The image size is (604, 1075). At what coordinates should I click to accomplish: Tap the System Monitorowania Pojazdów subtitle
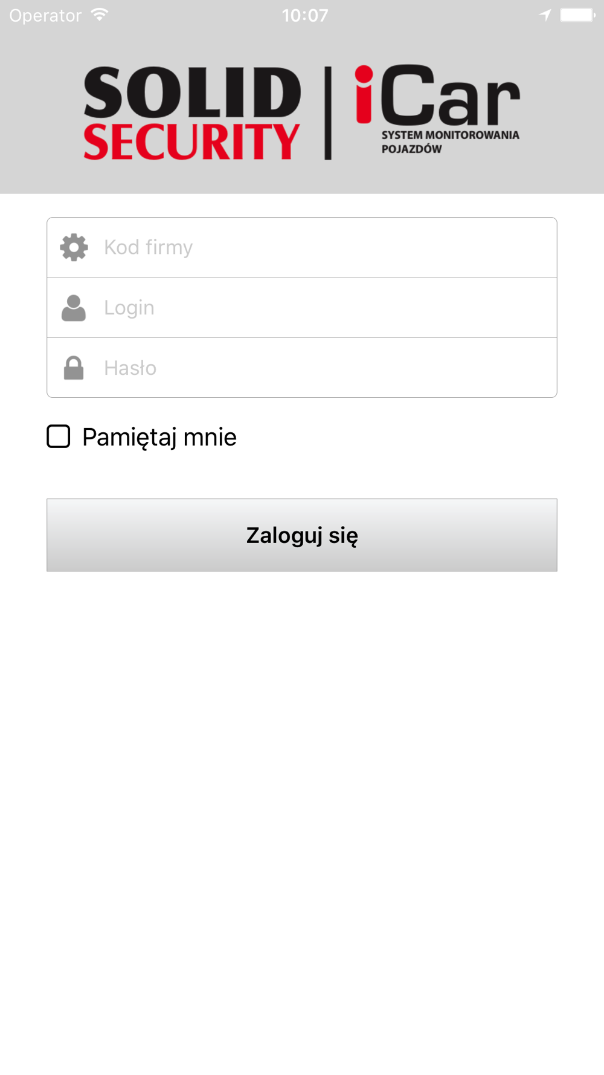[x=450, y=142]
